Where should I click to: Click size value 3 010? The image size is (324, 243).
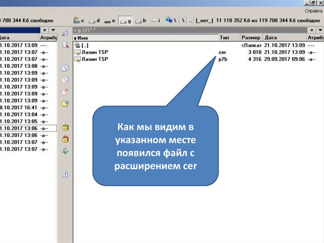(x=255, y=52)
